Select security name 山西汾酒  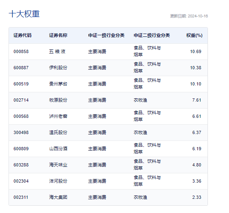pos(58,149)
